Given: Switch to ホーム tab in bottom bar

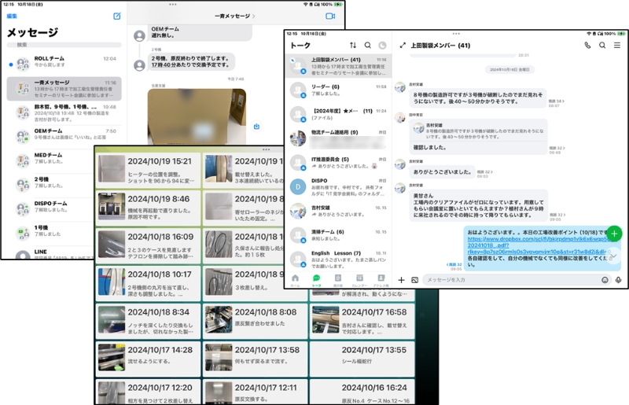Looking at the screenshot, I should (x=296, y=280).
